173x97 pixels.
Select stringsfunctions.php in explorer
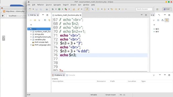coord(43,37)
